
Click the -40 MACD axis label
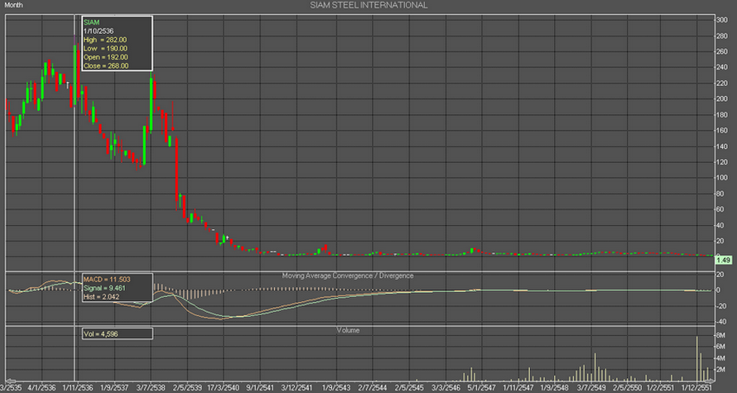click(x=721, y=322)
